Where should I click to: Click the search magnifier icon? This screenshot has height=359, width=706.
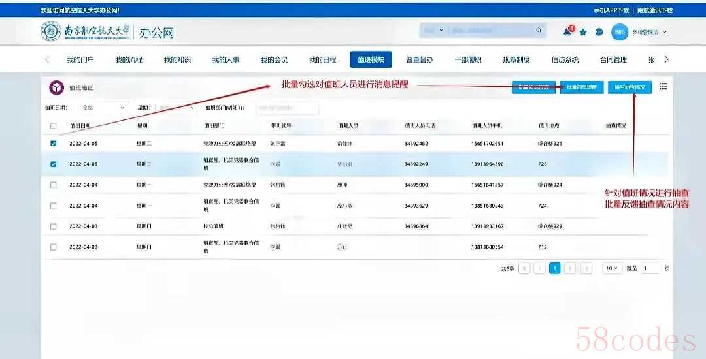pos(539,31)
